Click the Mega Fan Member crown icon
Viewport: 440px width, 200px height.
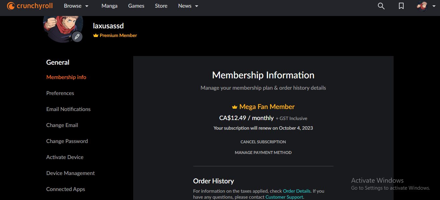pyautogui.click(x=234, y=107)
